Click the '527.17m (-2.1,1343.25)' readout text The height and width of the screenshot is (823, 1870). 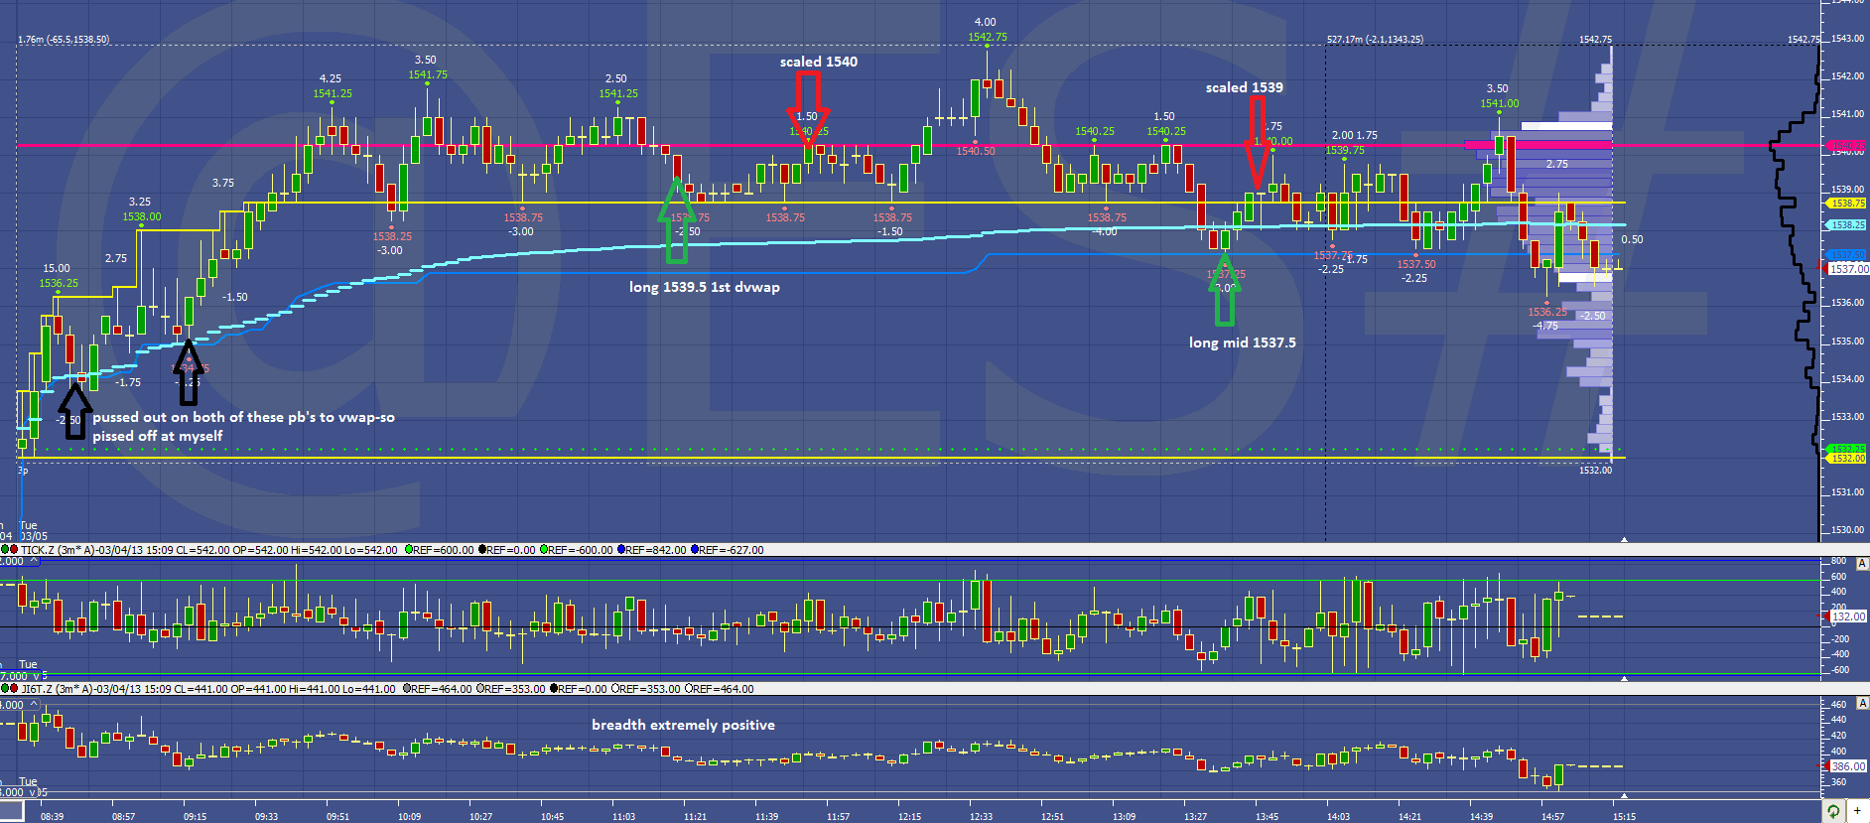point(1375,40)
